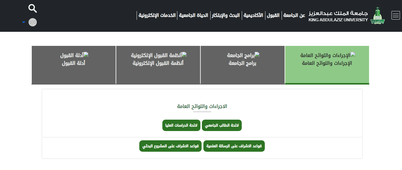Click the King Abdulaziz University logo

click(377, 16)
